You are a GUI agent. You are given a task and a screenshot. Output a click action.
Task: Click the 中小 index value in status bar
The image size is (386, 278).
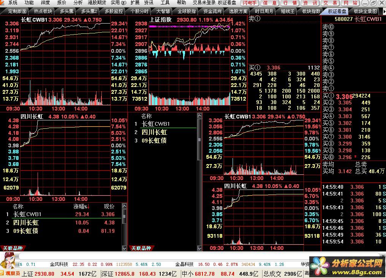(204, 274)
